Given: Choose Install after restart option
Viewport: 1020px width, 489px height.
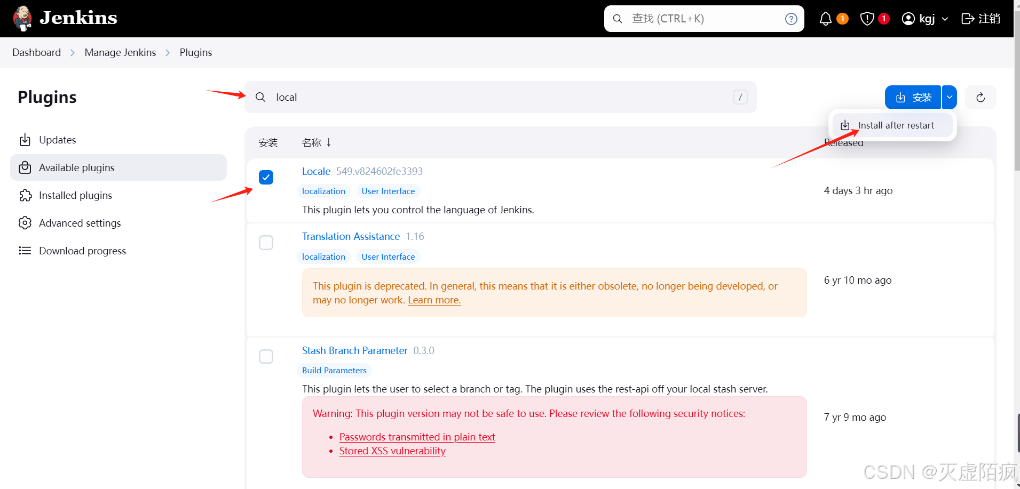Looking at the screenshot, I should [x=892, y=125].
